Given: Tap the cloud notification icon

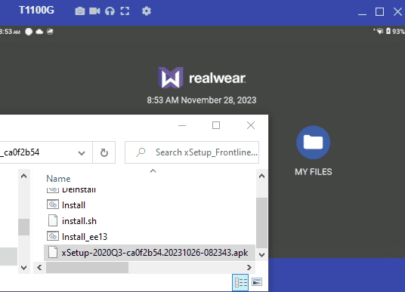Looking at the screenshot, I should [x=39, y=32].
